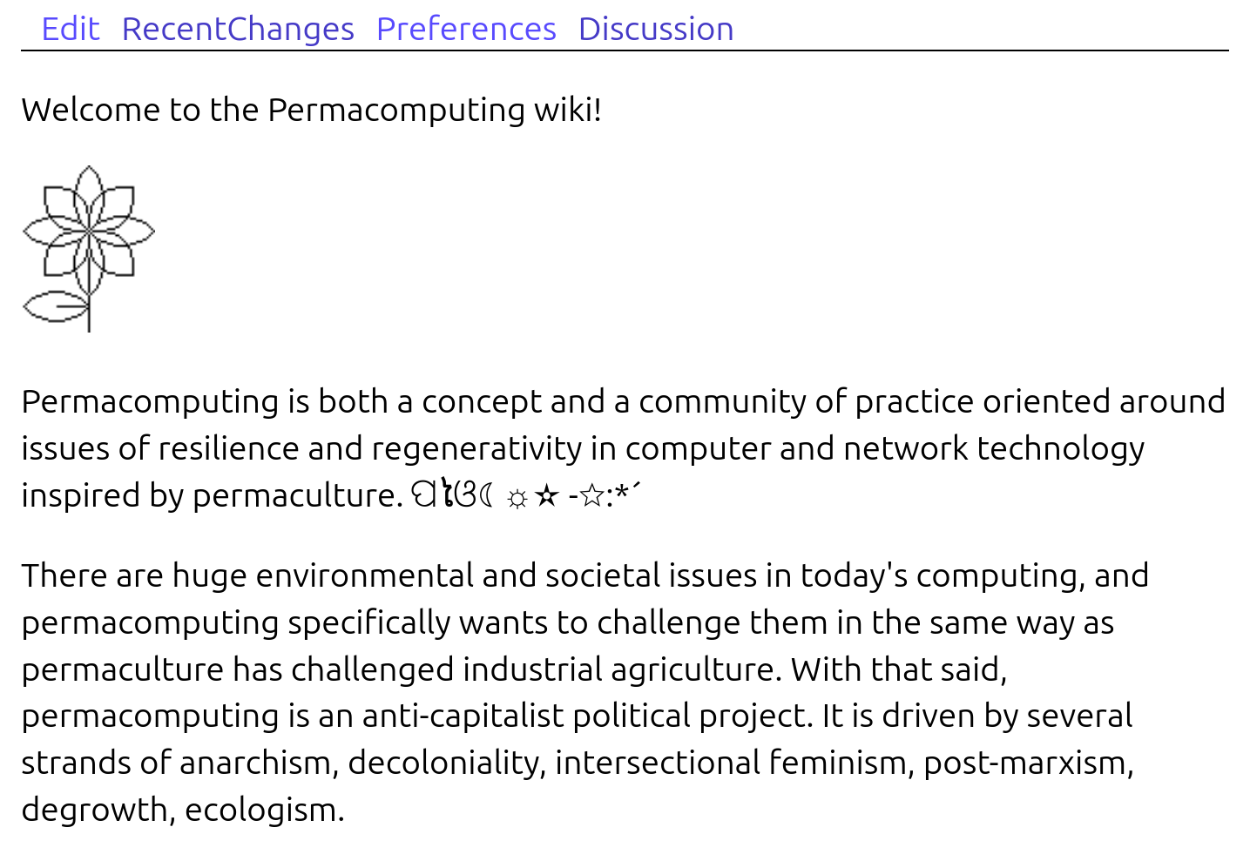Go to the RecentChanges page
The height and width of the screenshot is (854, 1250).
pyautogui.click(x=237, y=29)
